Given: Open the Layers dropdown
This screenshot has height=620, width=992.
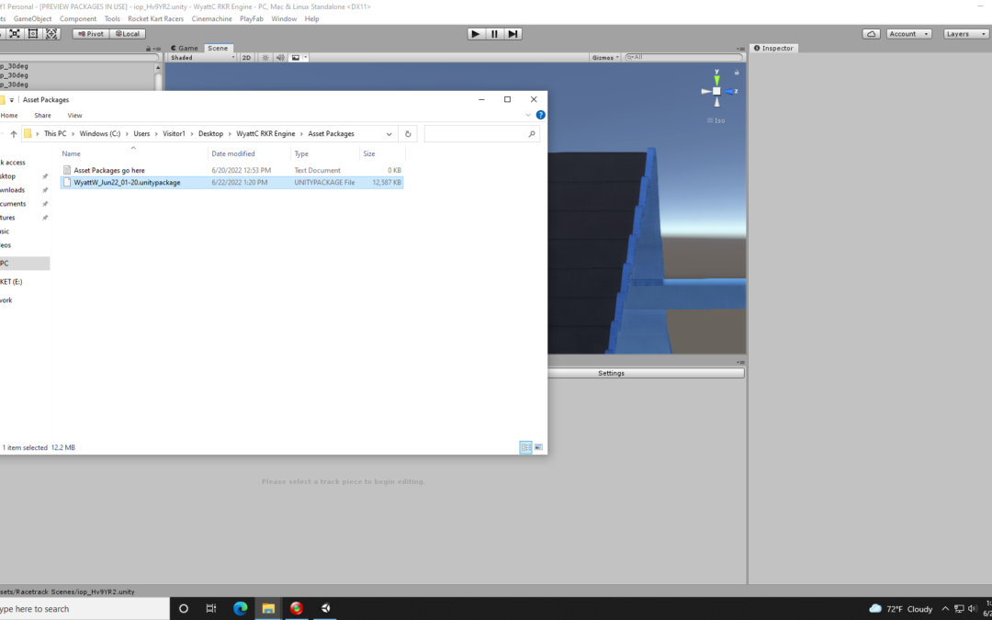Looking at the screenshot, I should [x=965, y=34].
